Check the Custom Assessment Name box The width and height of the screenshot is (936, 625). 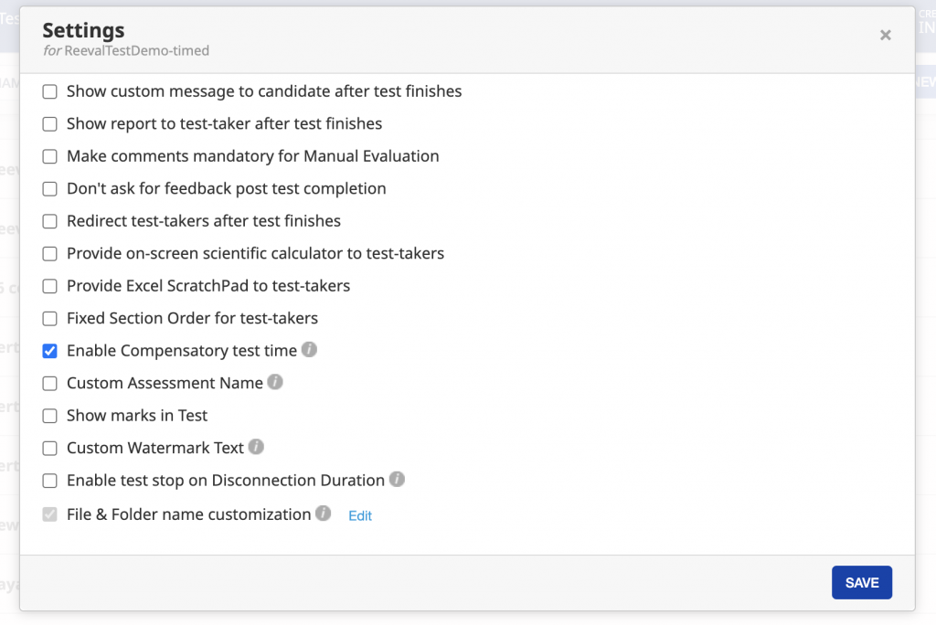click(x=50, y=384)
